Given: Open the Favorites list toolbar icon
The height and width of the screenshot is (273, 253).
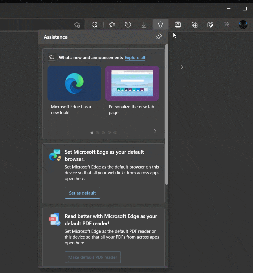Looking at the screenshot, I should 112,25.
